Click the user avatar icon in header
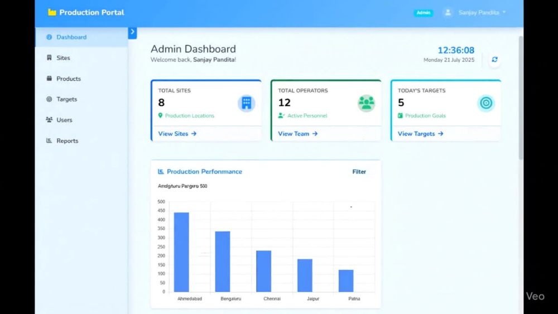Image resolution: width=558 pixels, height=314 pixels. 448,12
